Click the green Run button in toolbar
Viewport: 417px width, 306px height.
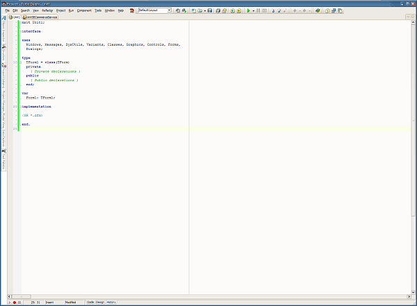point(249,11)
